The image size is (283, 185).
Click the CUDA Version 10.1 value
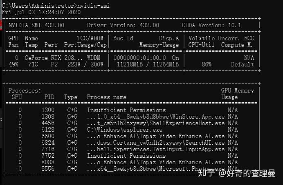(x=211, y=25)
